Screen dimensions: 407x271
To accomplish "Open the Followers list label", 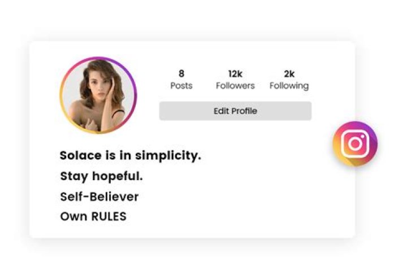I will point(235,86).
